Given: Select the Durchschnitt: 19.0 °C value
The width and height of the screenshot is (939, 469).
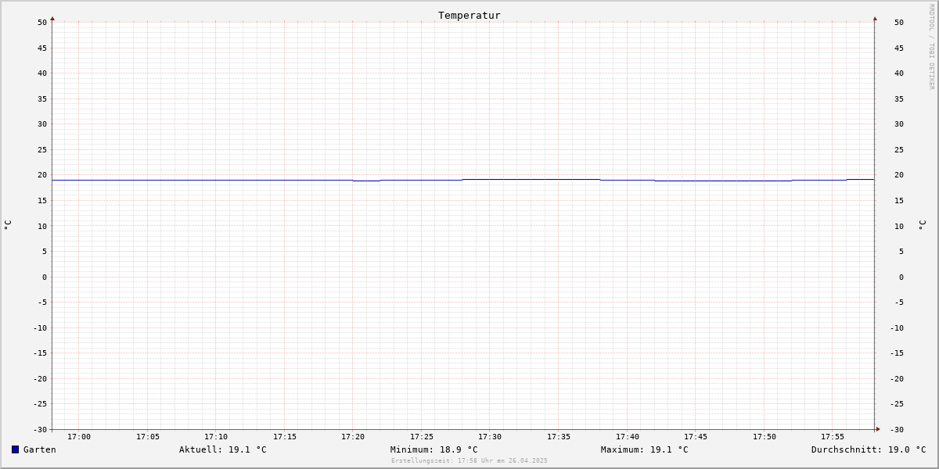Looking at the screenshot, I should (x=869, y=449).
